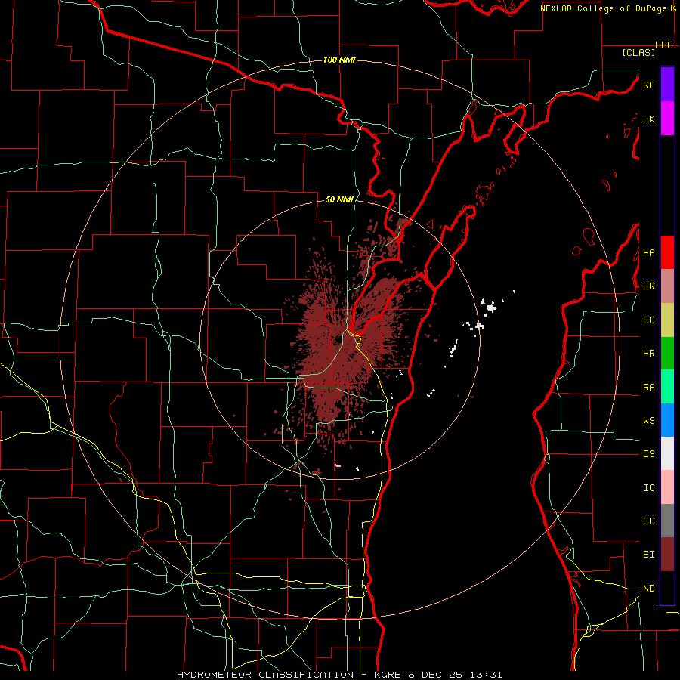The width and height of the screenshot is (680, 680).
Task: Click the 13:31 timestamp
Action: [x=485, y=675]
